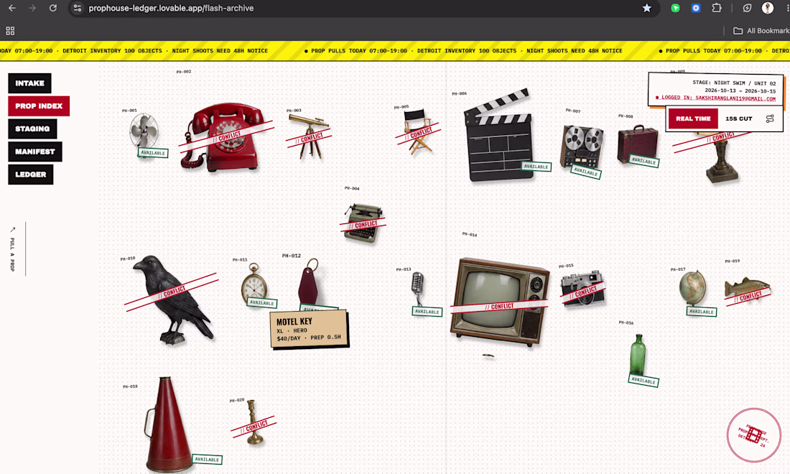Open the MANIFEST section
Image resolution: width=790 pixels, height=474 pixels.
click(34, 152)
